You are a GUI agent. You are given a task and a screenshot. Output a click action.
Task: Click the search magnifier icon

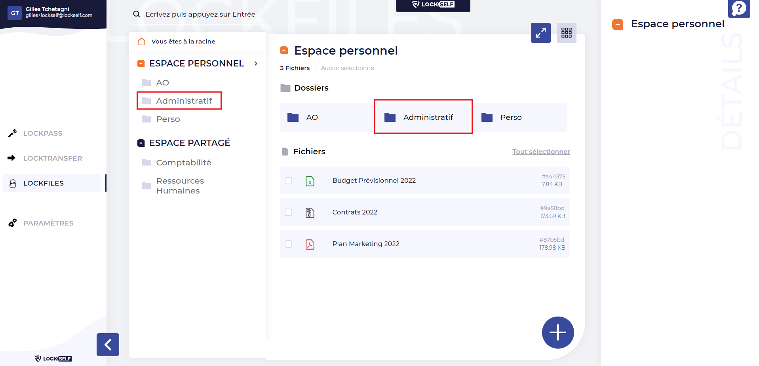137,14
